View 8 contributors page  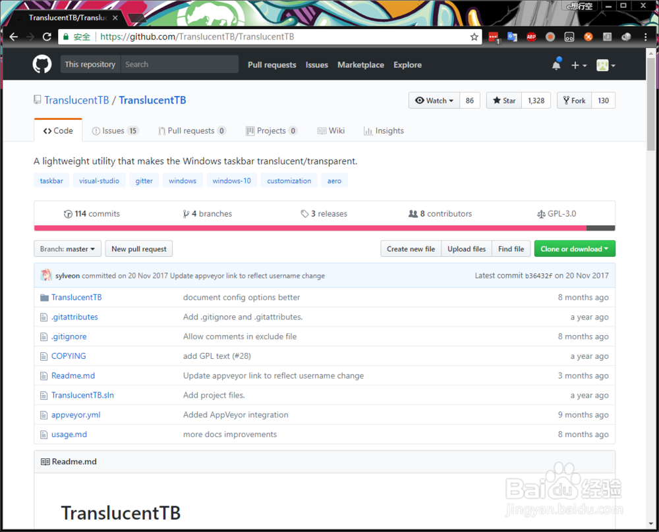[440, 214]
